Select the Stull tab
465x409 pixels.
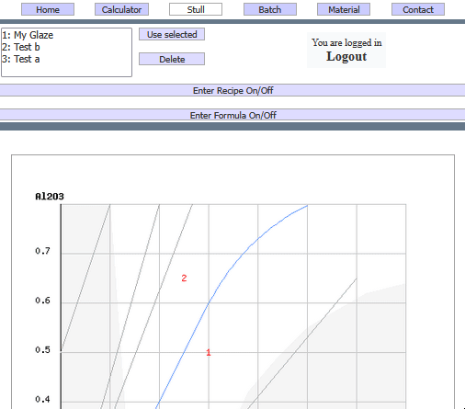click(196, 9)
